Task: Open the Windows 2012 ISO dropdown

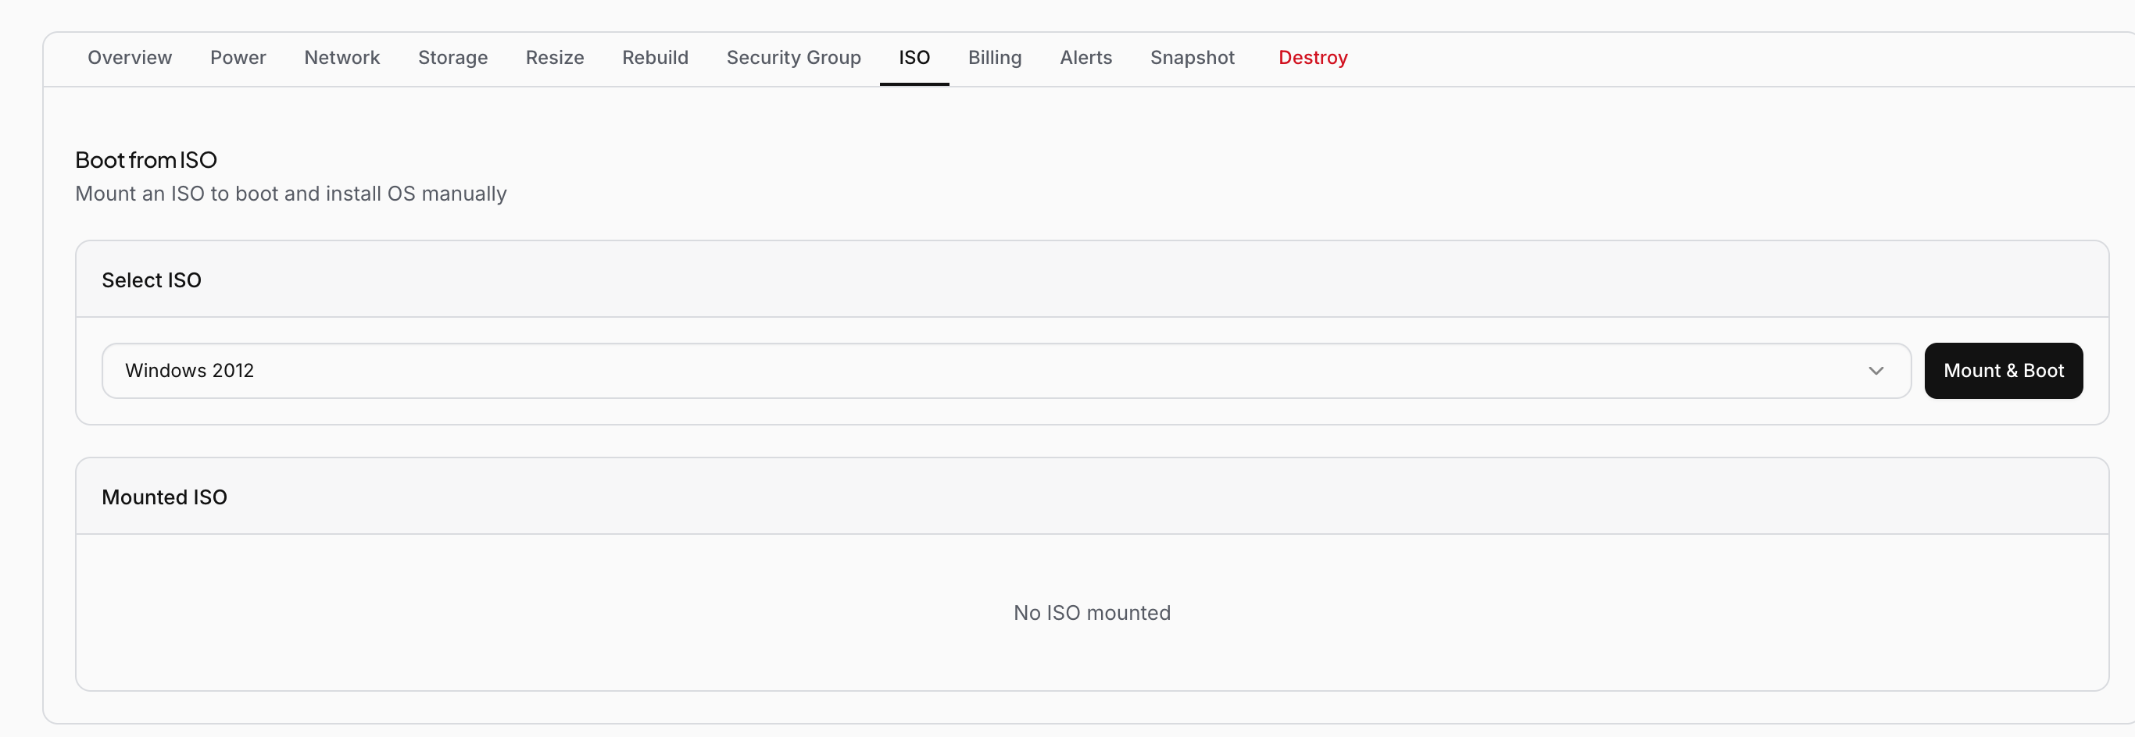Action: 1007,371
